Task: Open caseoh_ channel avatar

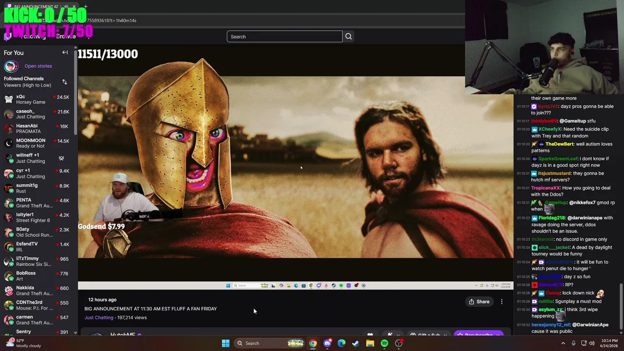Action: click(9, 114)
